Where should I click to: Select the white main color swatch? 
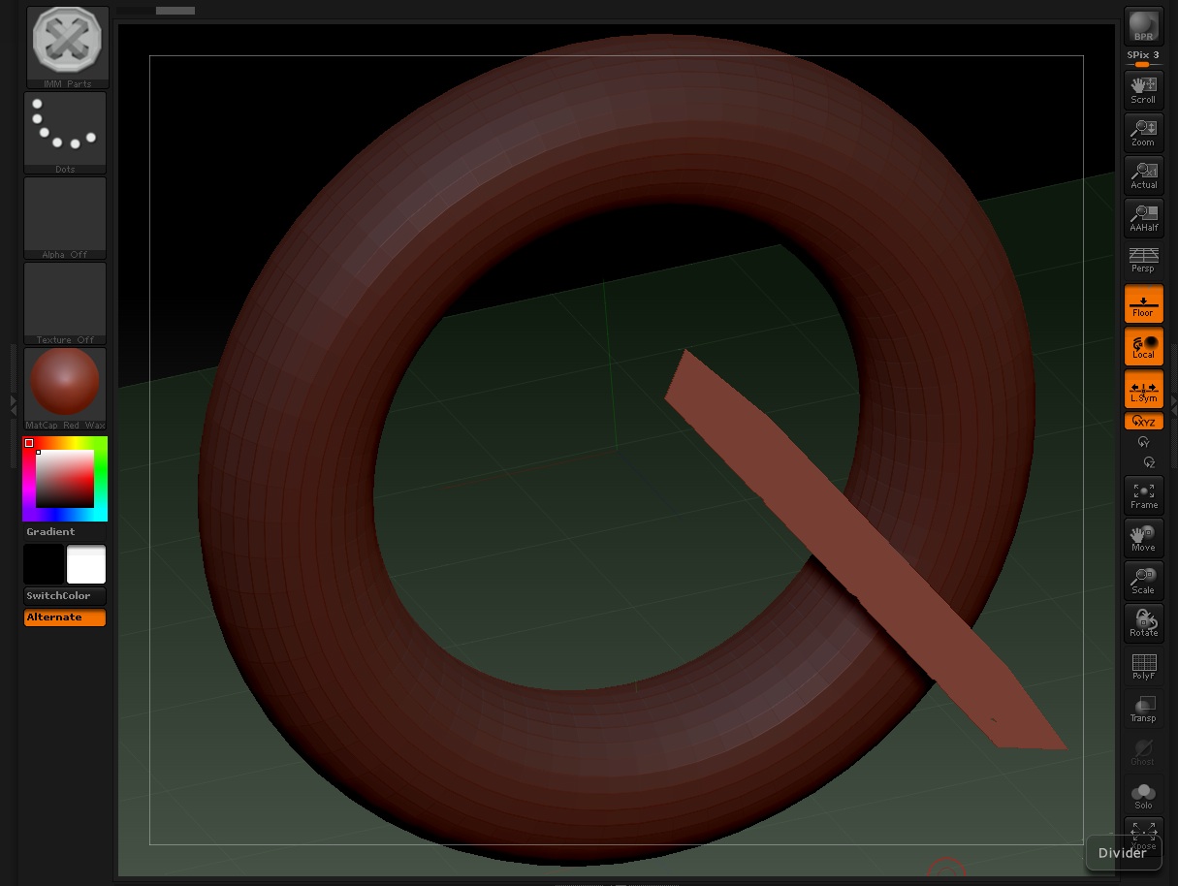point(86,564)
